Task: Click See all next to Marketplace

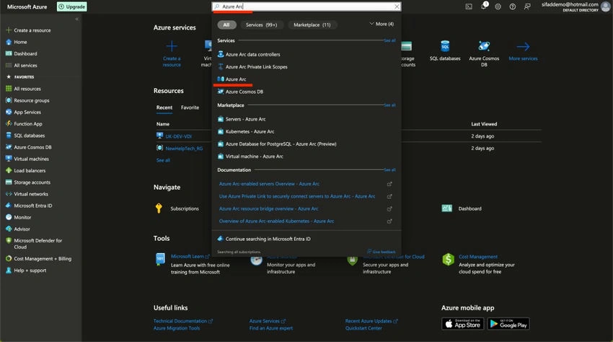Action: point(389,105)
